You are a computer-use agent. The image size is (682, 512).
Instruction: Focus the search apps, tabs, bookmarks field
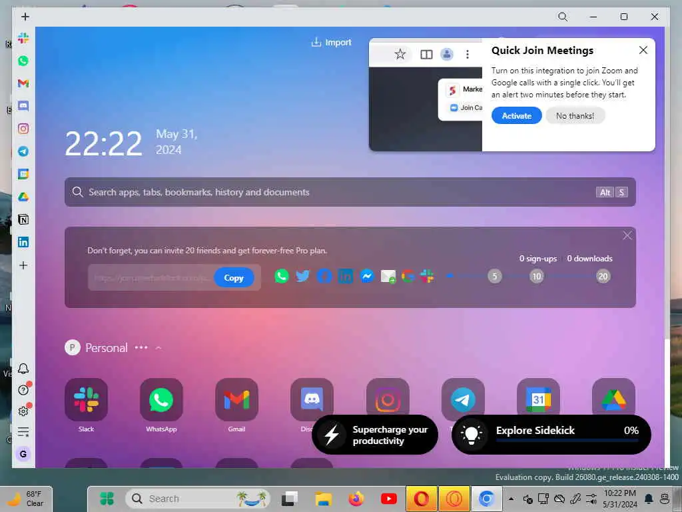tap(350, 192)
